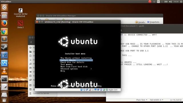
Task: Open the system power cog menu
Action: coord(181,2)
